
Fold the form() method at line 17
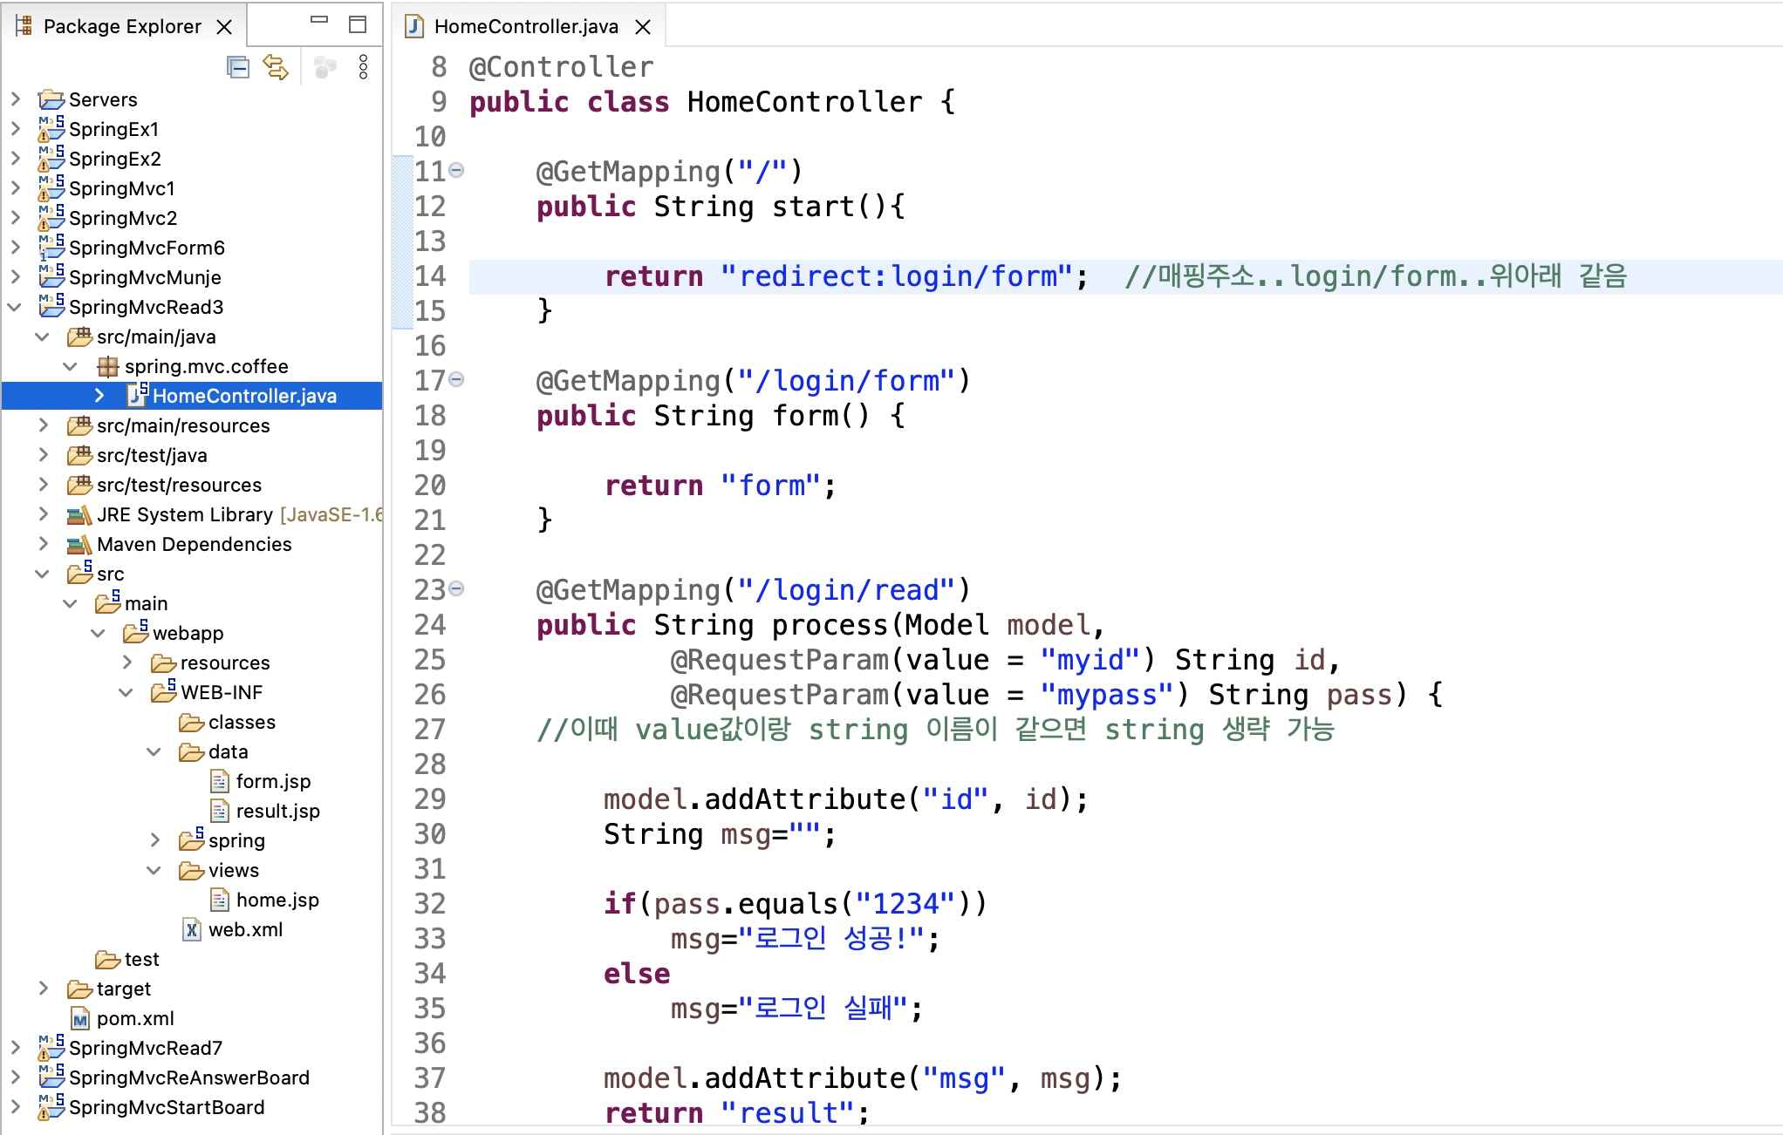pyautogui.click(x=456, y=379)
